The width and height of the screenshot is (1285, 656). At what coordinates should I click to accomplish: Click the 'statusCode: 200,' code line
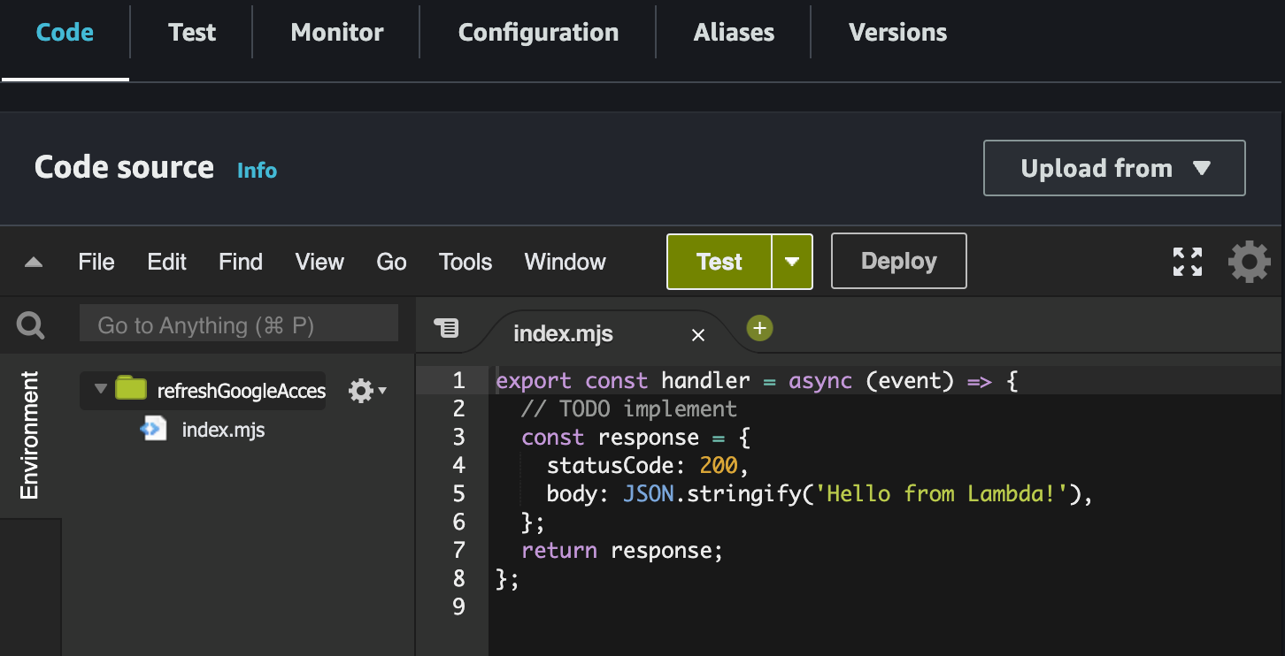coord(649,466)
